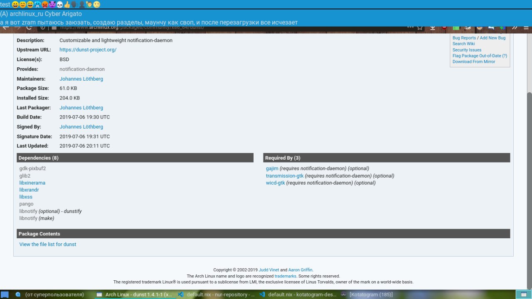Open Security Issues link
This screenshot has height=299, width=532.
pyautogui.click(x=467, y=50)
